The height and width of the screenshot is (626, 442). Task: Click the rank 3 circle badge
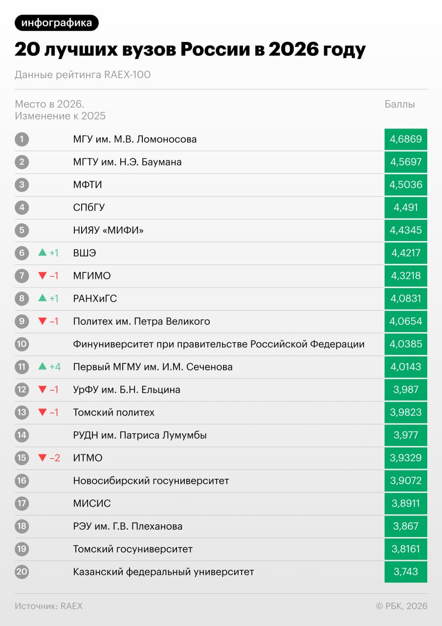coord(22,185)
